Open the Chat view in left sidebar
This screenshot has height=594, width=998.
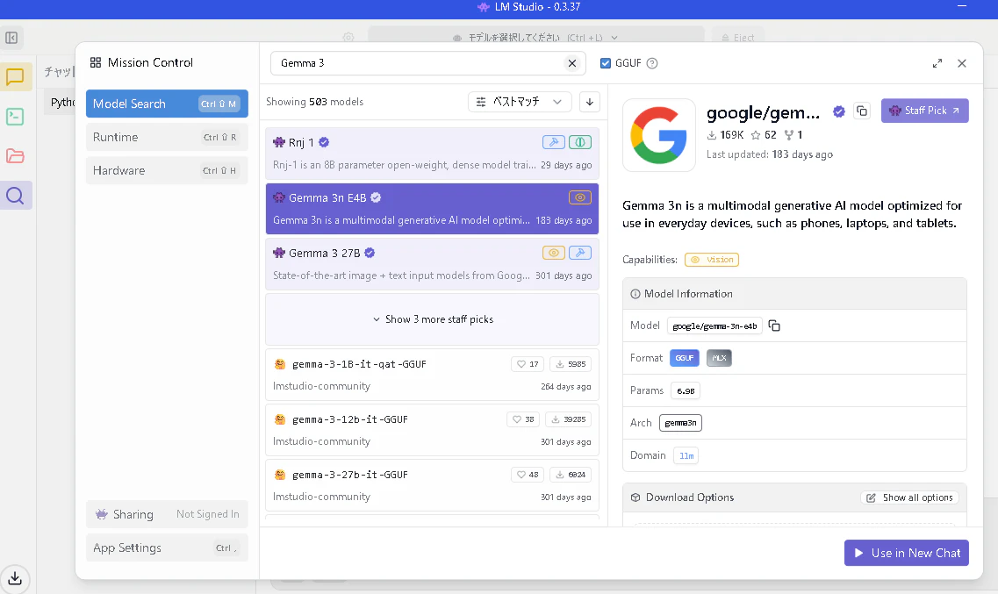pos(15,77)
